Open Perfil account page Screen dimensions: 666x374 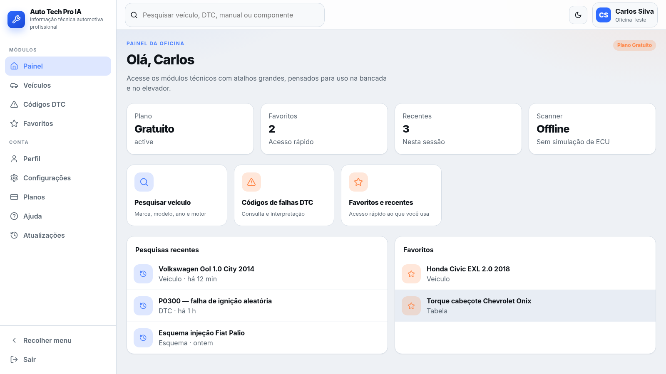[58, 159]
